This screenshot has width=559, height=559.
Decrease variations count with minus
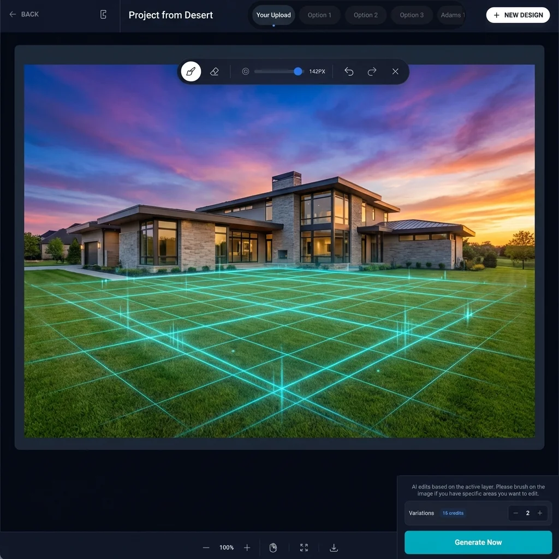pyautogui.click(x=516, y=513)
